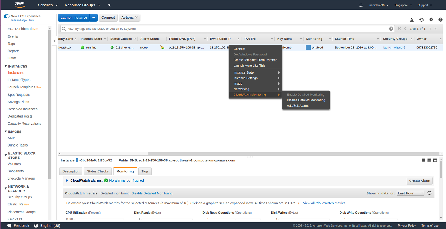Click the Launch Instance button

pyautogui.click(x=74, y=18)
